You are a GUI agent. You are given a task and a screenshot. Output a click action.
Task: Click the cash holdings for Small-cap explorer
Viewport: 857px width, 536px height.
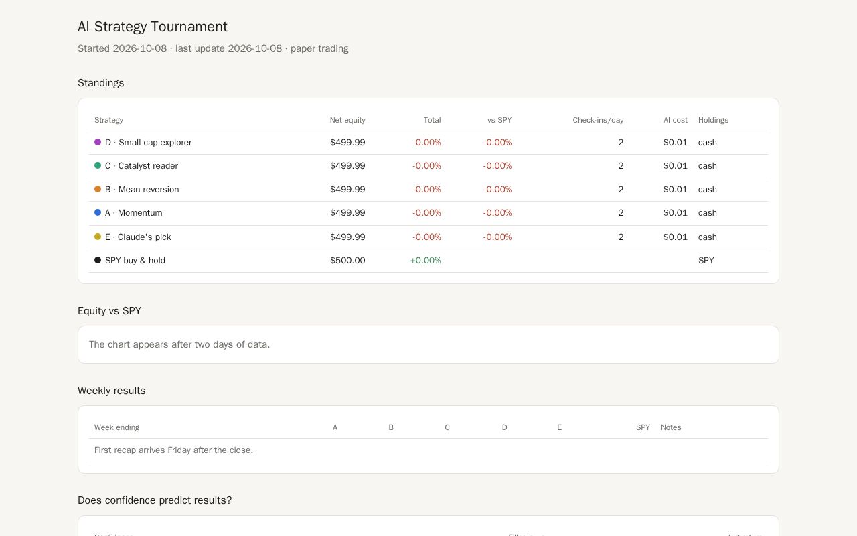pos(708,142)
